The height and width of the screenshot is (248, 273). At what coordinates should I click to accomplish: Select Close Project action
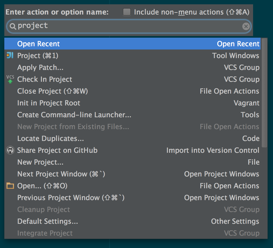(132, 91)
